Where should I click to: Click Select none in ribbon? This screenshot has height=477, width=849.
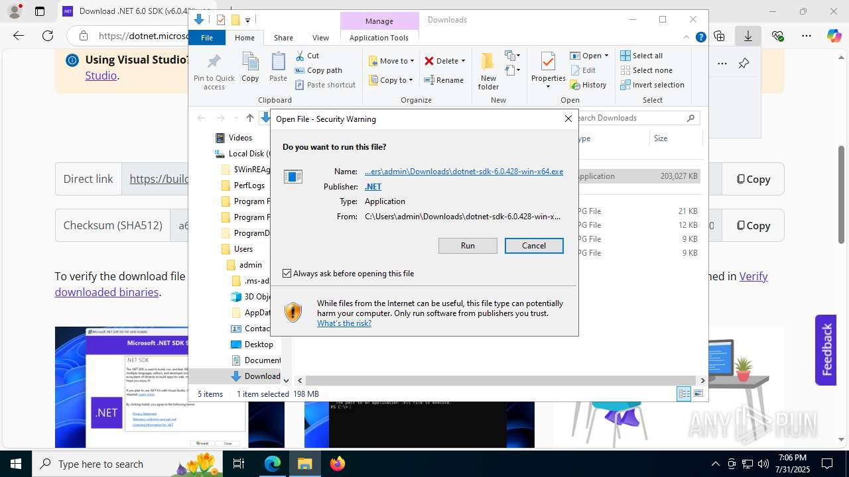[646, 70]
